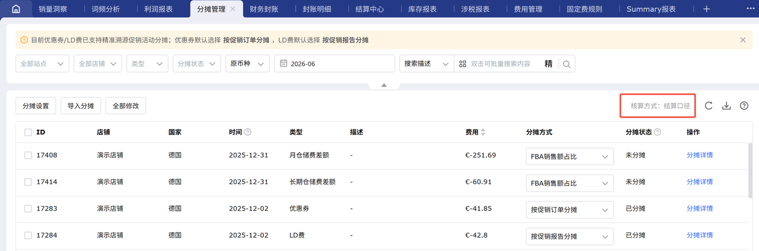Click the calendar icon in date field
The height and width of the screenshot is (251, 759).
[x=284, y=64]
